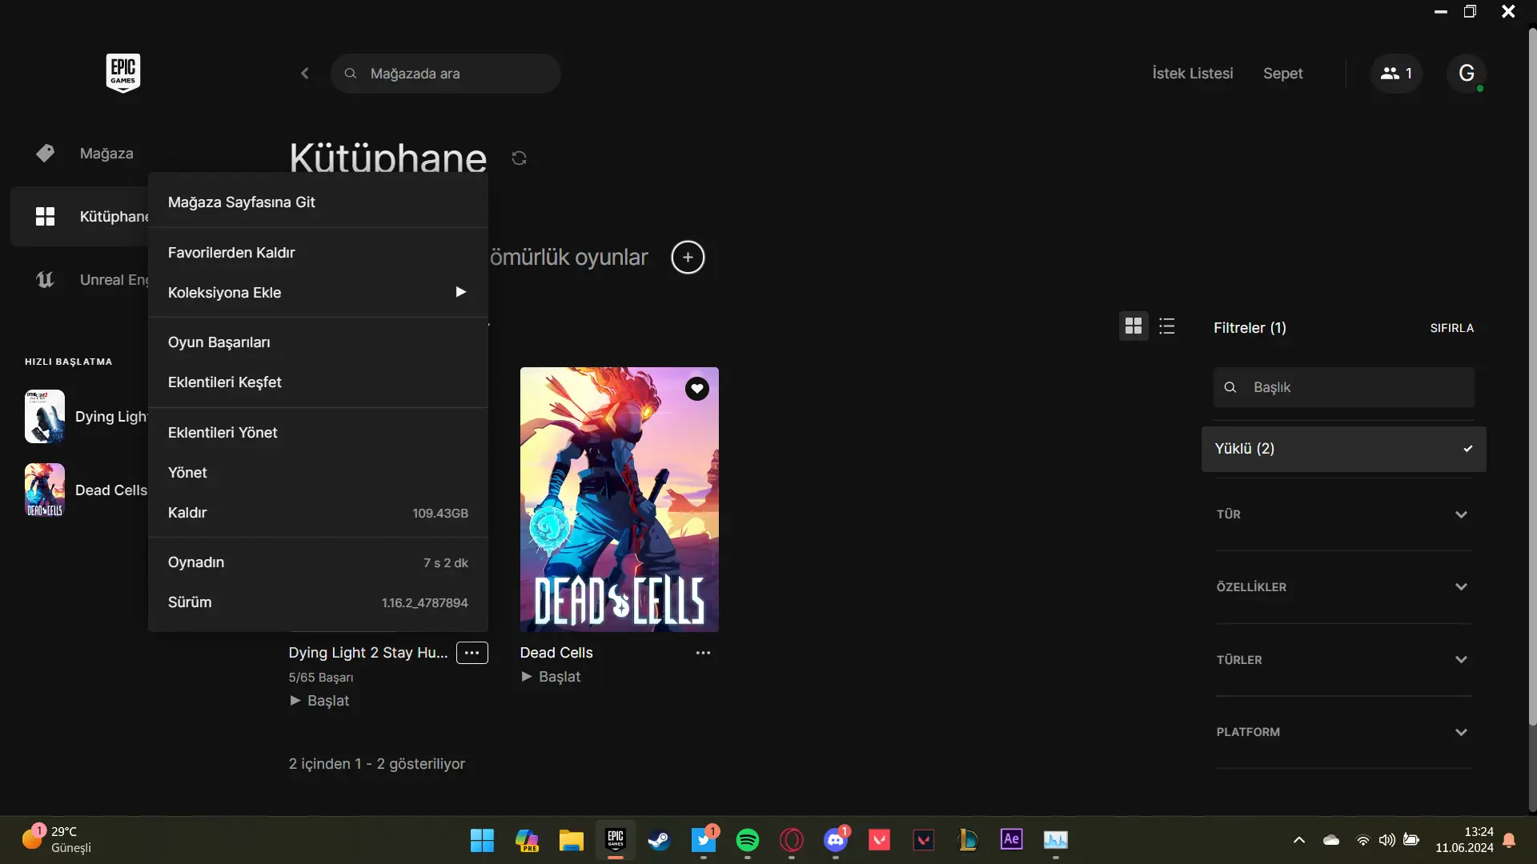This screenshot has width=1537, height=864.
Task: Open Spotify from the taskbar
Action: (x=748, y=840)
